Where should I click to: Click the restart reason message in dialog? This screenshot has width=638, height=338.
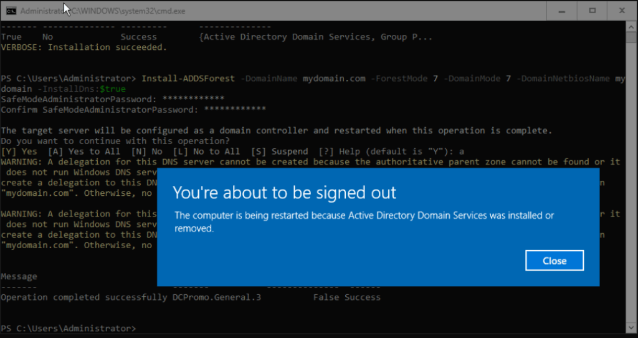364,221
